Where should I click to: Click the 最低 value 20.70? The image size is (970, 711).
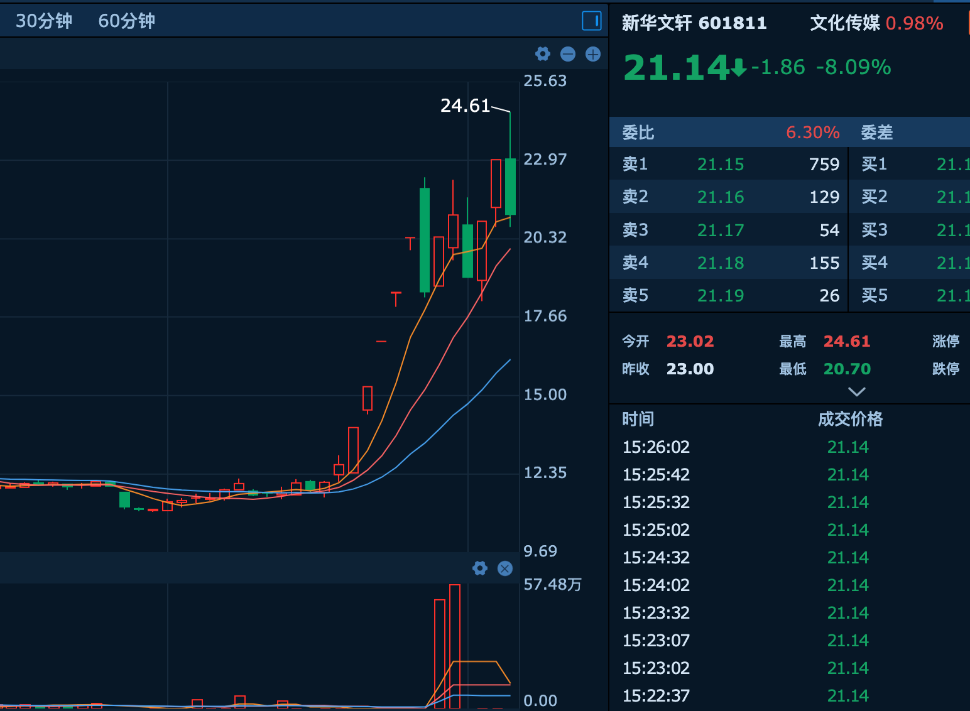coord(847,369)
